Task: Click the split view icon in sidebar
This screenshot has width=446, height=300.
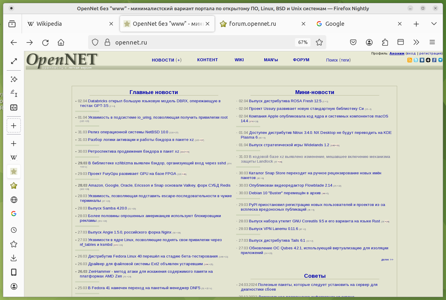Action: click(x=14, y=108)
